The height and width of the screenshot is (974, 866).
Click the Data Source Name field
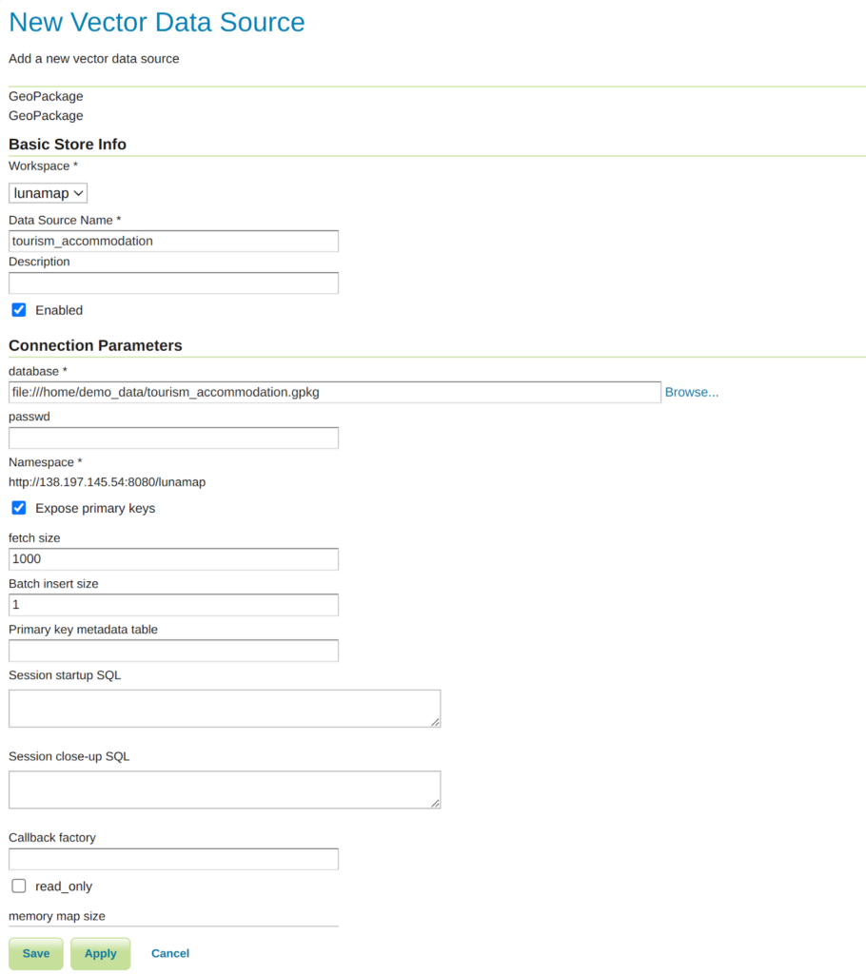point(173,241)
